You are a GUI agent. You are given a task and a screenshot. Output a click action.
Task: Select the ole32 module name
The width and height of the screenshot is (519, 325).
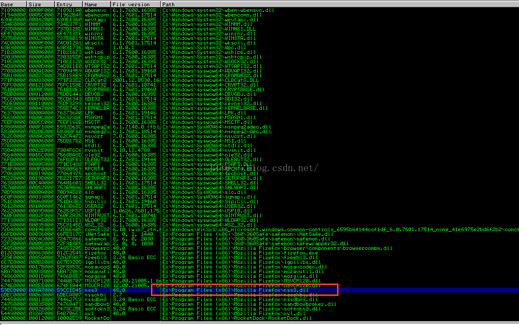pyautogui.click(x=92, y=155)
